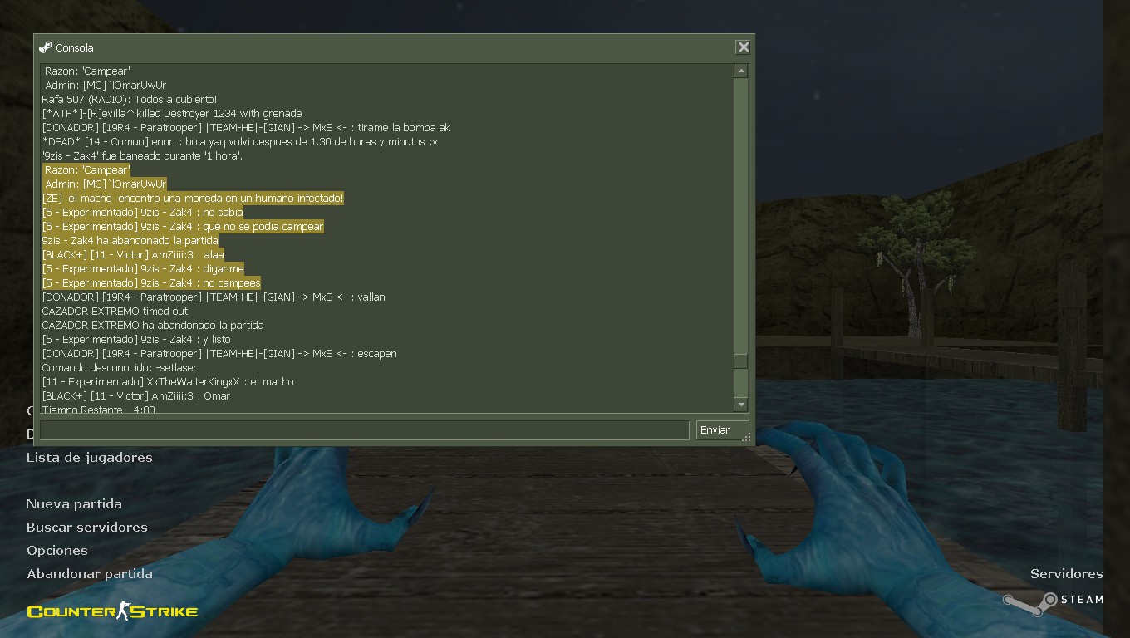The width and height of the screenshot is (1130, 638).
Task: Click the Steam logo
Action: point(1053,603)
